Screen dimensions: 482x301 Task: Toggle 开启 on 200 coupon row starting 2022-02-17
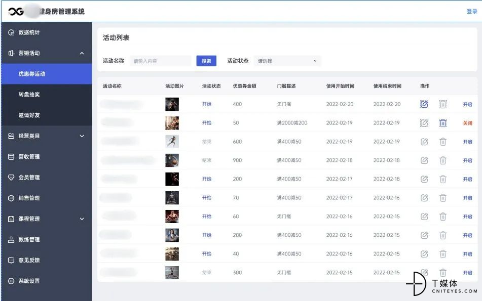coord(467,179)
